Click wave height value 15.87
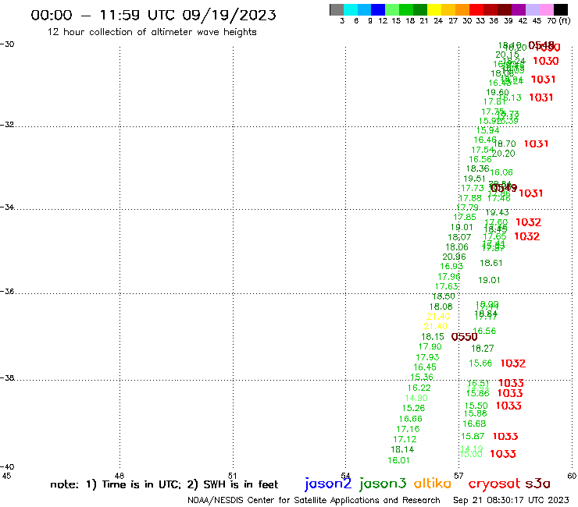Image resolution: width=578 pixels, height=507 pixels. point(473,436)
